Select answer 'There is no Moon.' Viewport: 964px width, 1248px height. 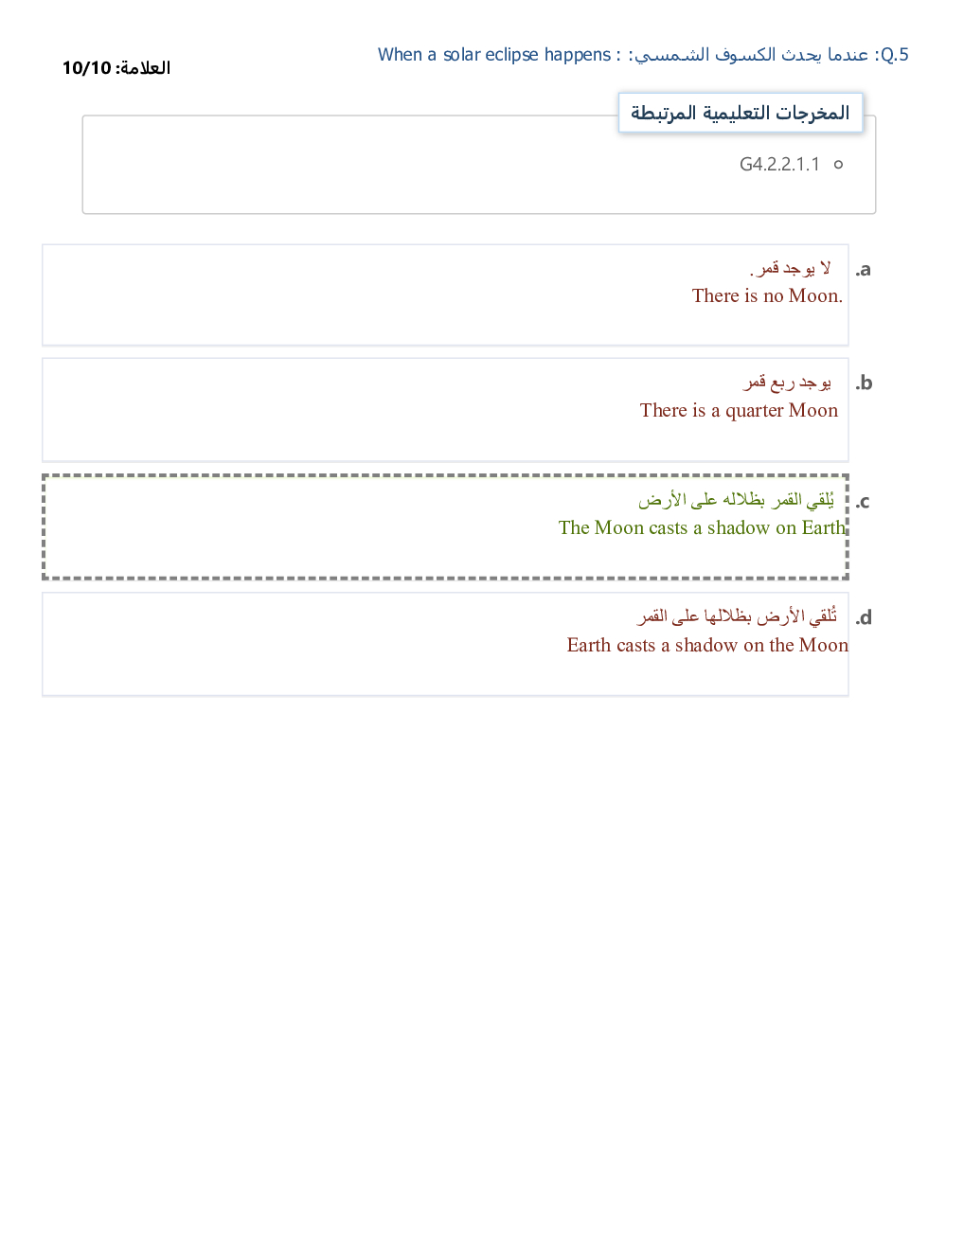pos(766,296)
